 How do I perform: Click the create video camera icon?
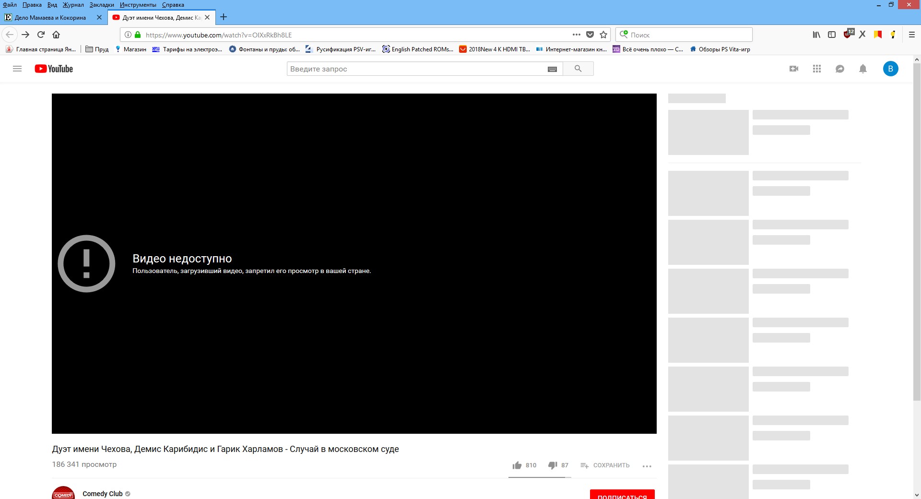coord(794,69)
